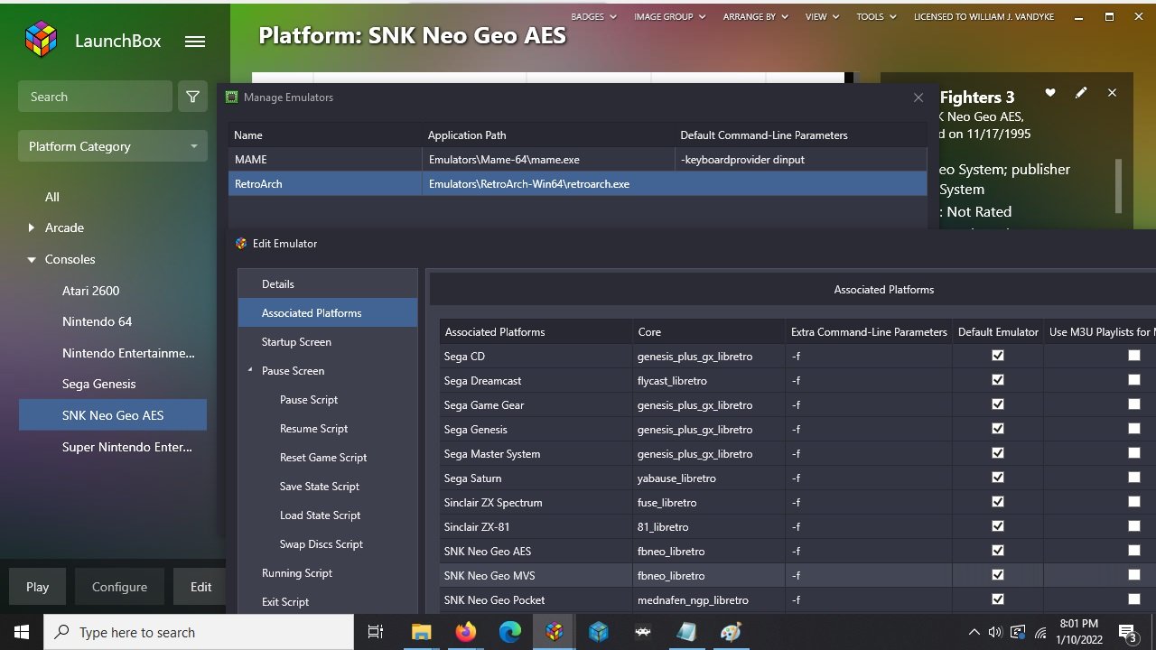Expand the Arcade tree node
Image resolution: width=1156 pixels, height=650 pixels.
pos(32,228)
